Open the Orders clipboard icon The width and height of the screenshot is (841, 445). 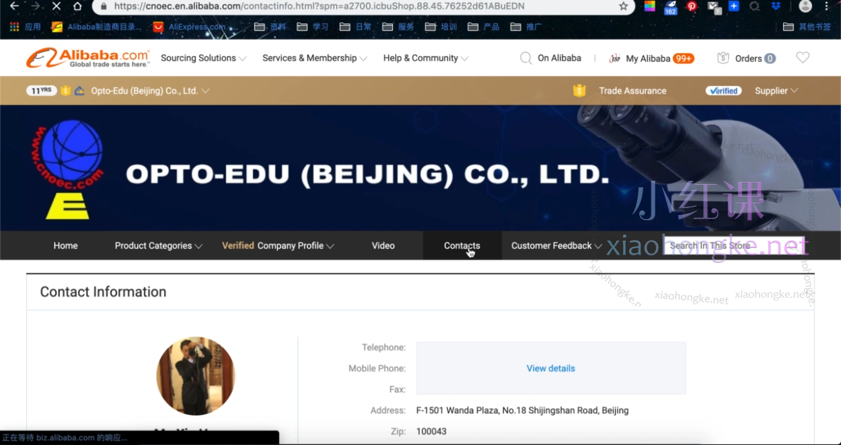click(723, 58)
